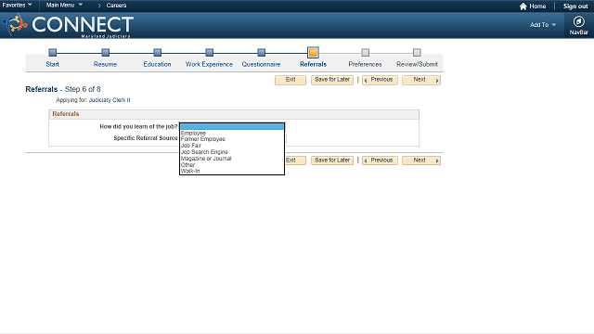Click the bottom Previous button
Screen dimensions: 594x334
380,161
